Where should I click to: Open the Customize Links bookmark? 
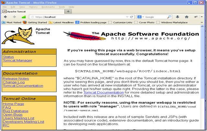[x=120, y=22]
